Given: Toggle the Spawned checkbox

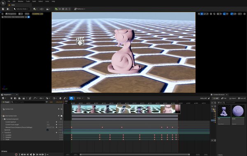Looking at the screenshot, I should (48, 130).
